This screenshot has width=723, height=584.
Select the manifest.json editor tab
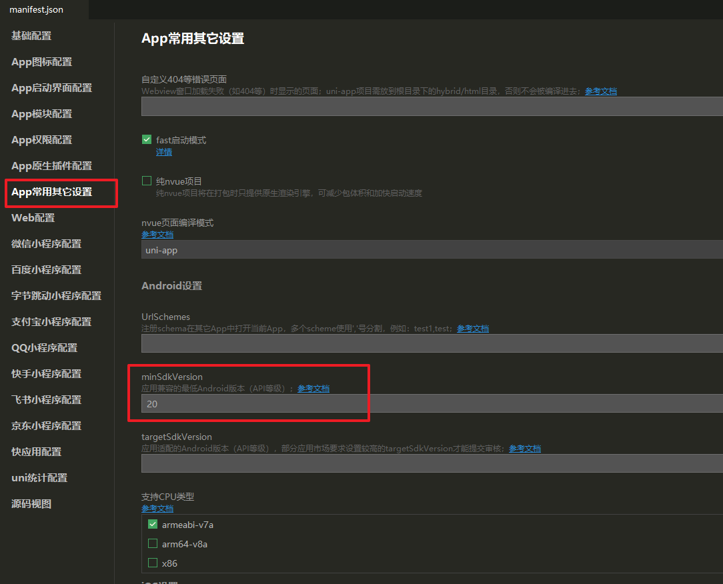pos(35,9)
